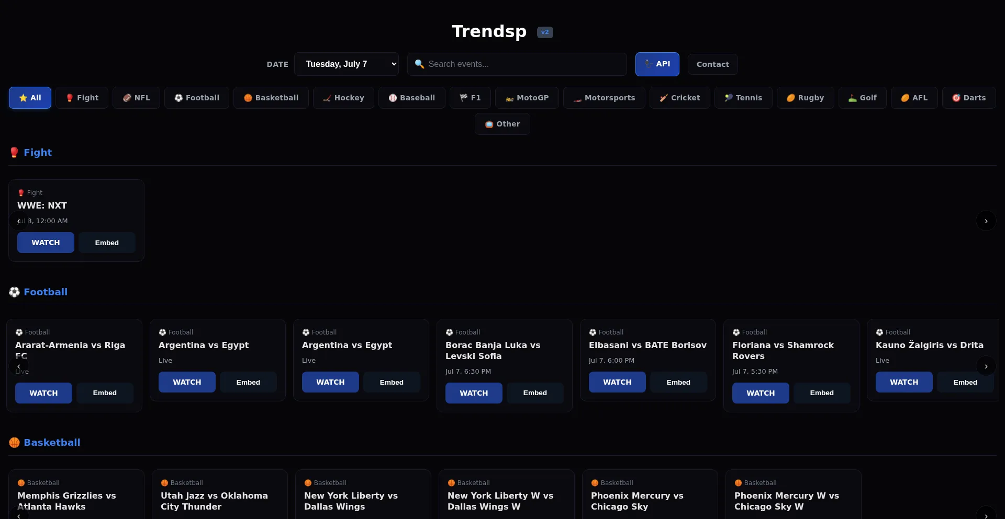1005x519 pixels.
Task: Filter by the Motorsports category
Action: 604,98
